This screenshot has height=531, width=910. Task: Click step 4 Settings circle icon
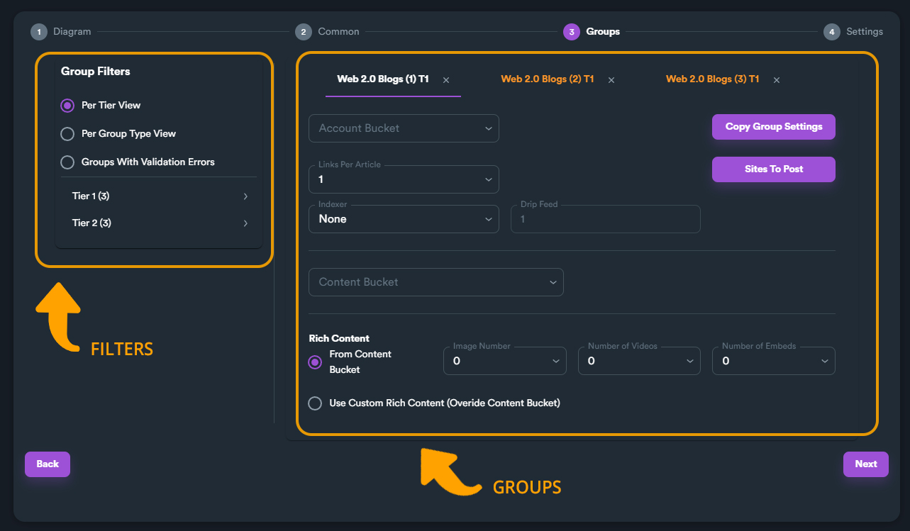(x=831, y=32)
